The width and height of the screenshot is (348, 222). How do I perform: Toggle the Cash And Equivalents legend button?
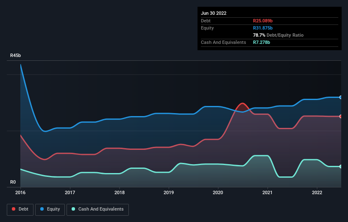coord(97,209)
